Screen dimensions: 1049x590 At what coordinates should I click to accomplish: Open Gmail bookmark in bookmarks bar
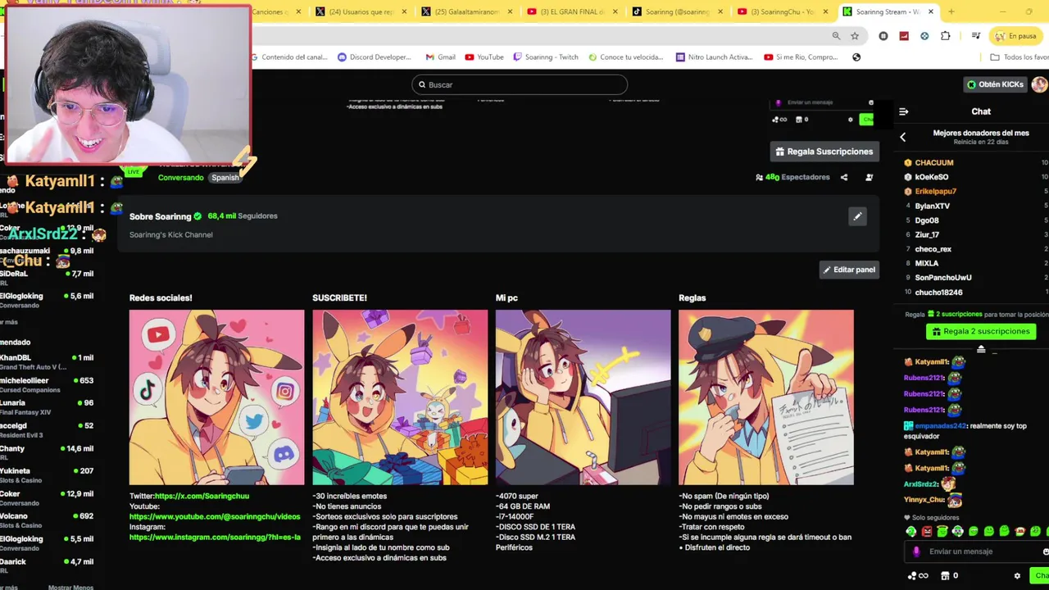441,57
